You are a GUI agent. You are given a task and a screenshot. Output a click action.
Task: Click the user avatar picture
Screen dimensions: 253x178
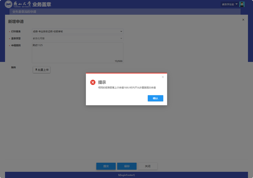click(242, 4)
